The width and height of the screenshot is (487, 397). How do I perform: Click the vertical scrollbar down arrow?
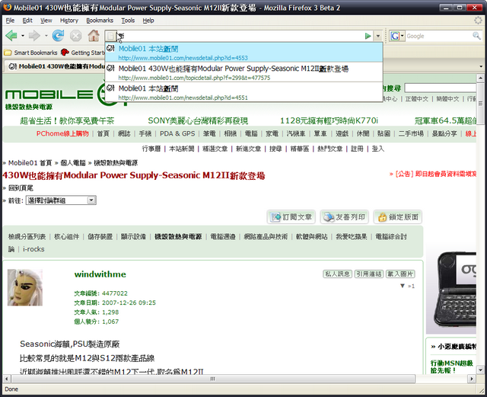click(480, 370)
